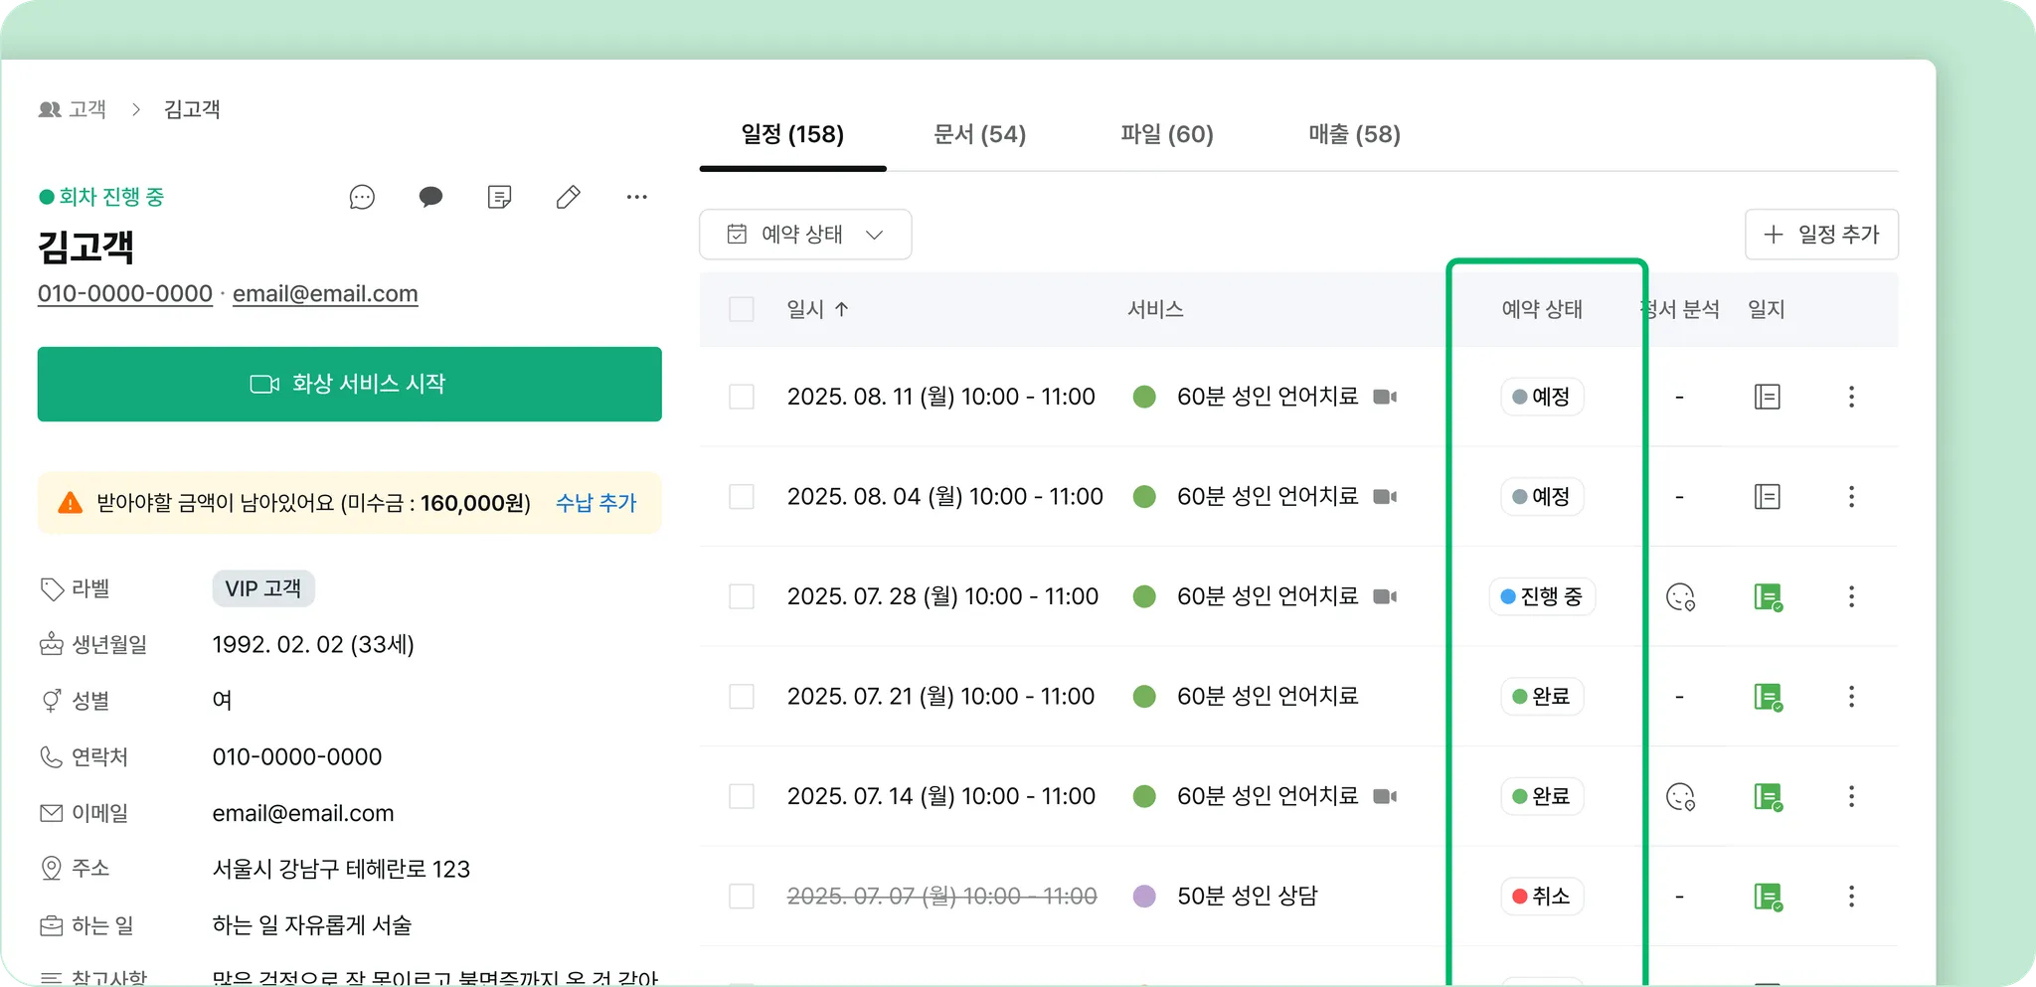Open green journal icon for 2025. 07. 28 row
This screenshot has width=2036, height=987.
1769,597
